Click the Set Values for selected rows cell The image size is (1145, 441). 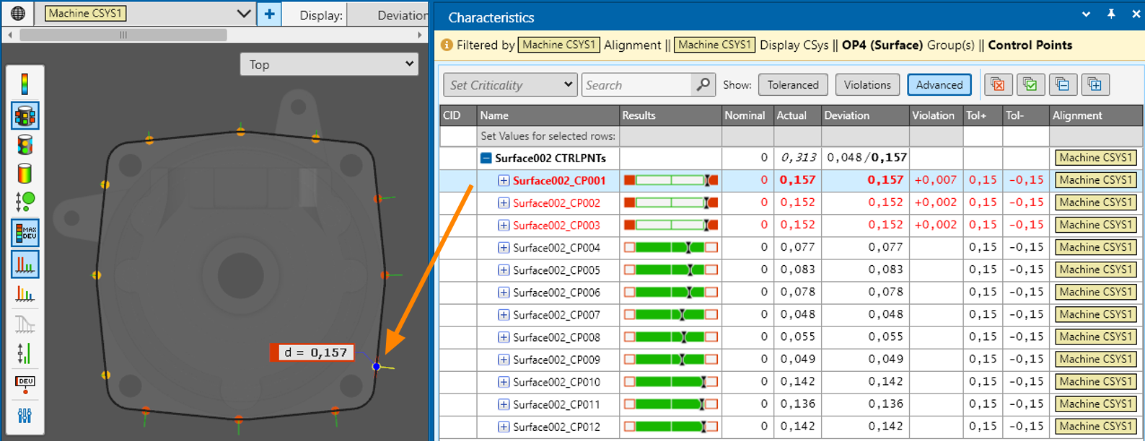pos(548,136)
